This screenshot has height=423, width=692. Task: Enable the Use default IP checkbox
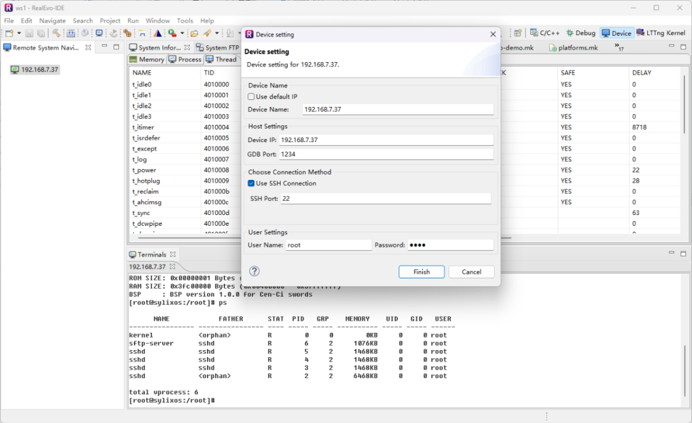click(x=251, y=97)
